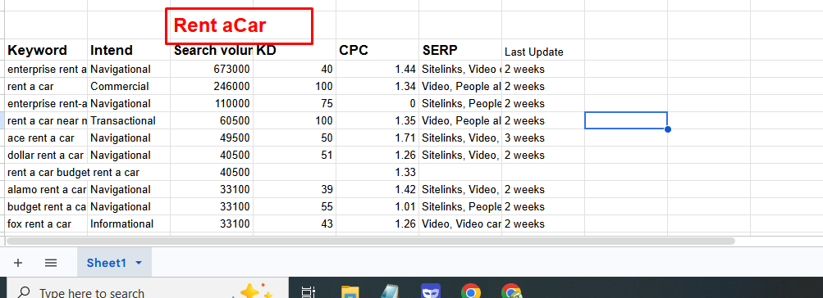Select the 'Sitelinks, Video c' SERP cell in the 673000 row

[460, 69]
